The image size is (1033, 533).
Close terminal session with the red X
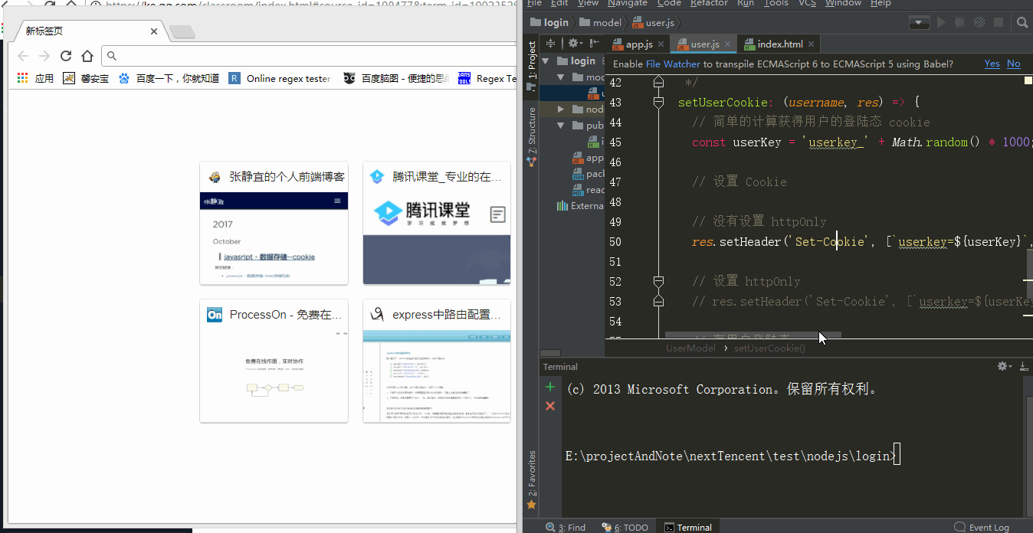549,405
